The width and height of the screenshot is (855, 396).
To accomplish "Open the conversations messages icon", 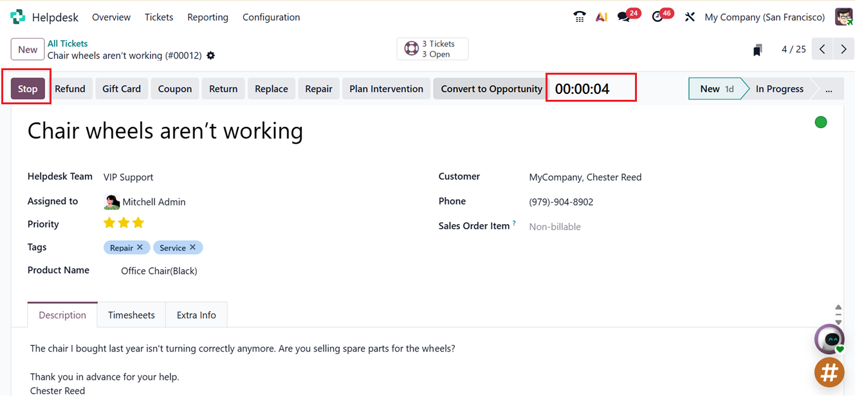I will [x=623, y=17].
